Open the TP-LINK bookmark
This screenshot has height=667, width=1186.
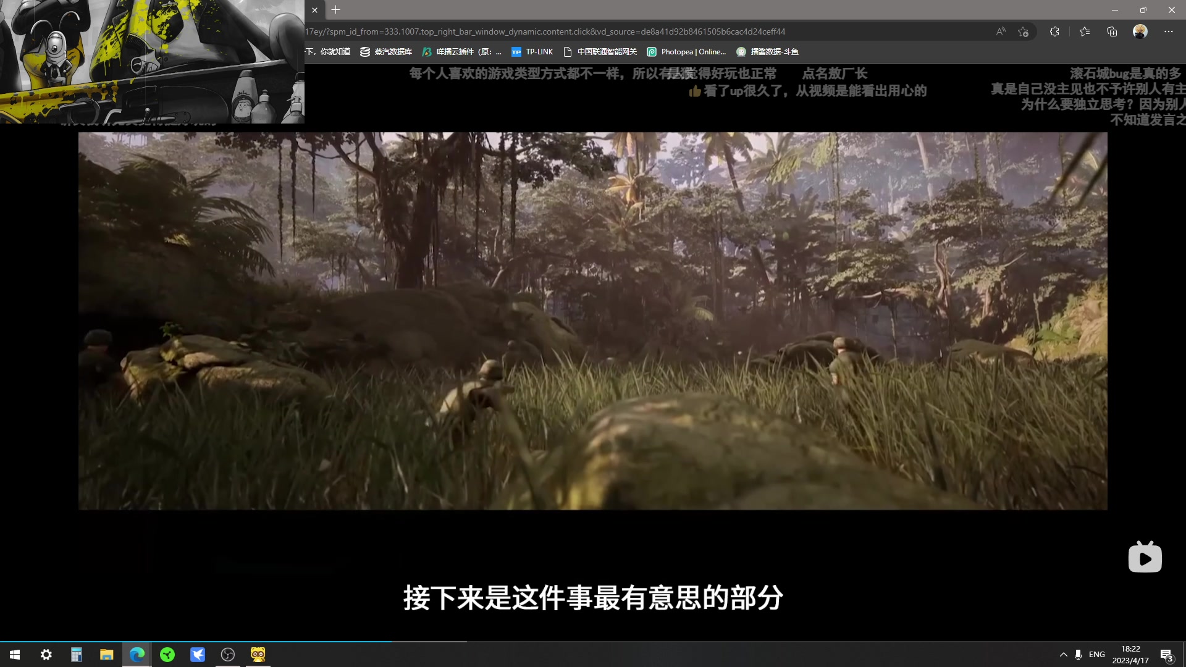tap(532, 52)
